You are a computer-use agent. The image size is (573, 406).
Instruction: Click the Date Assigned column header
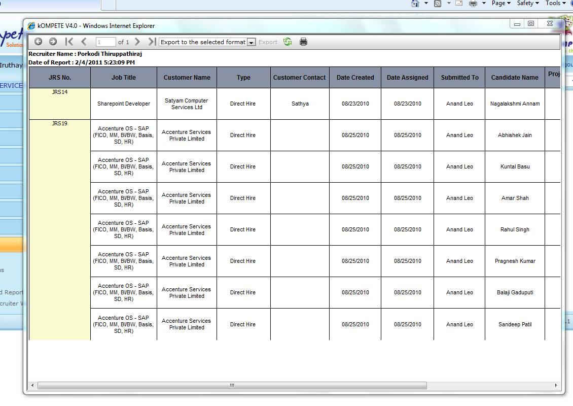pos(408,78)
